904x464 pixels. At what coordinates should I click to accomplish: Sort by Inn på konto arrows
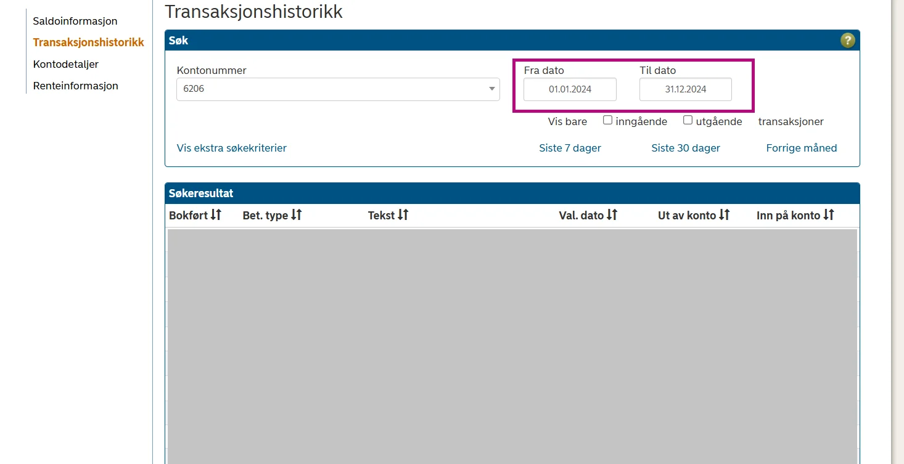[x=828, y=215]
